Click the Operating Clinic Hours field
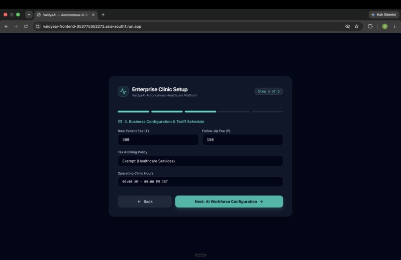The width and height of the screenshot is (401, 260). (200, 182)
